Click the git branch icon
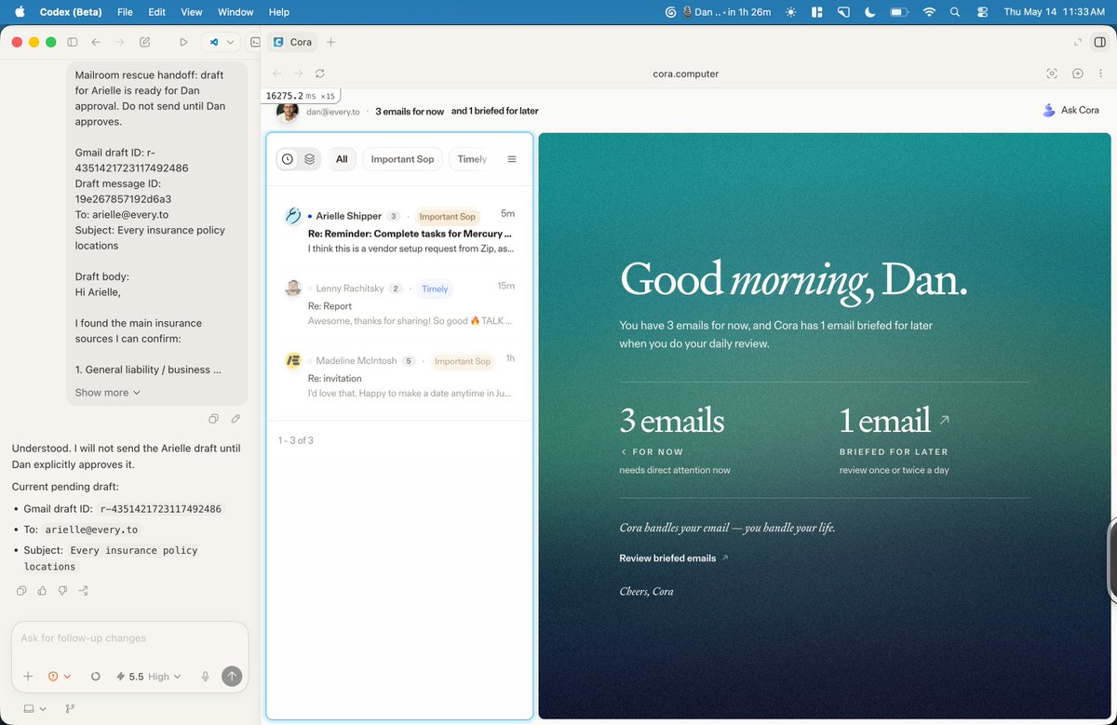The width and height of the screenshot is (1117, 725). 71,709
